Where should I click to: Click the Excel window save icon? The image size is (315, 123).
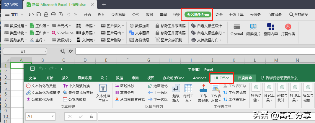[x=32, y=69]
